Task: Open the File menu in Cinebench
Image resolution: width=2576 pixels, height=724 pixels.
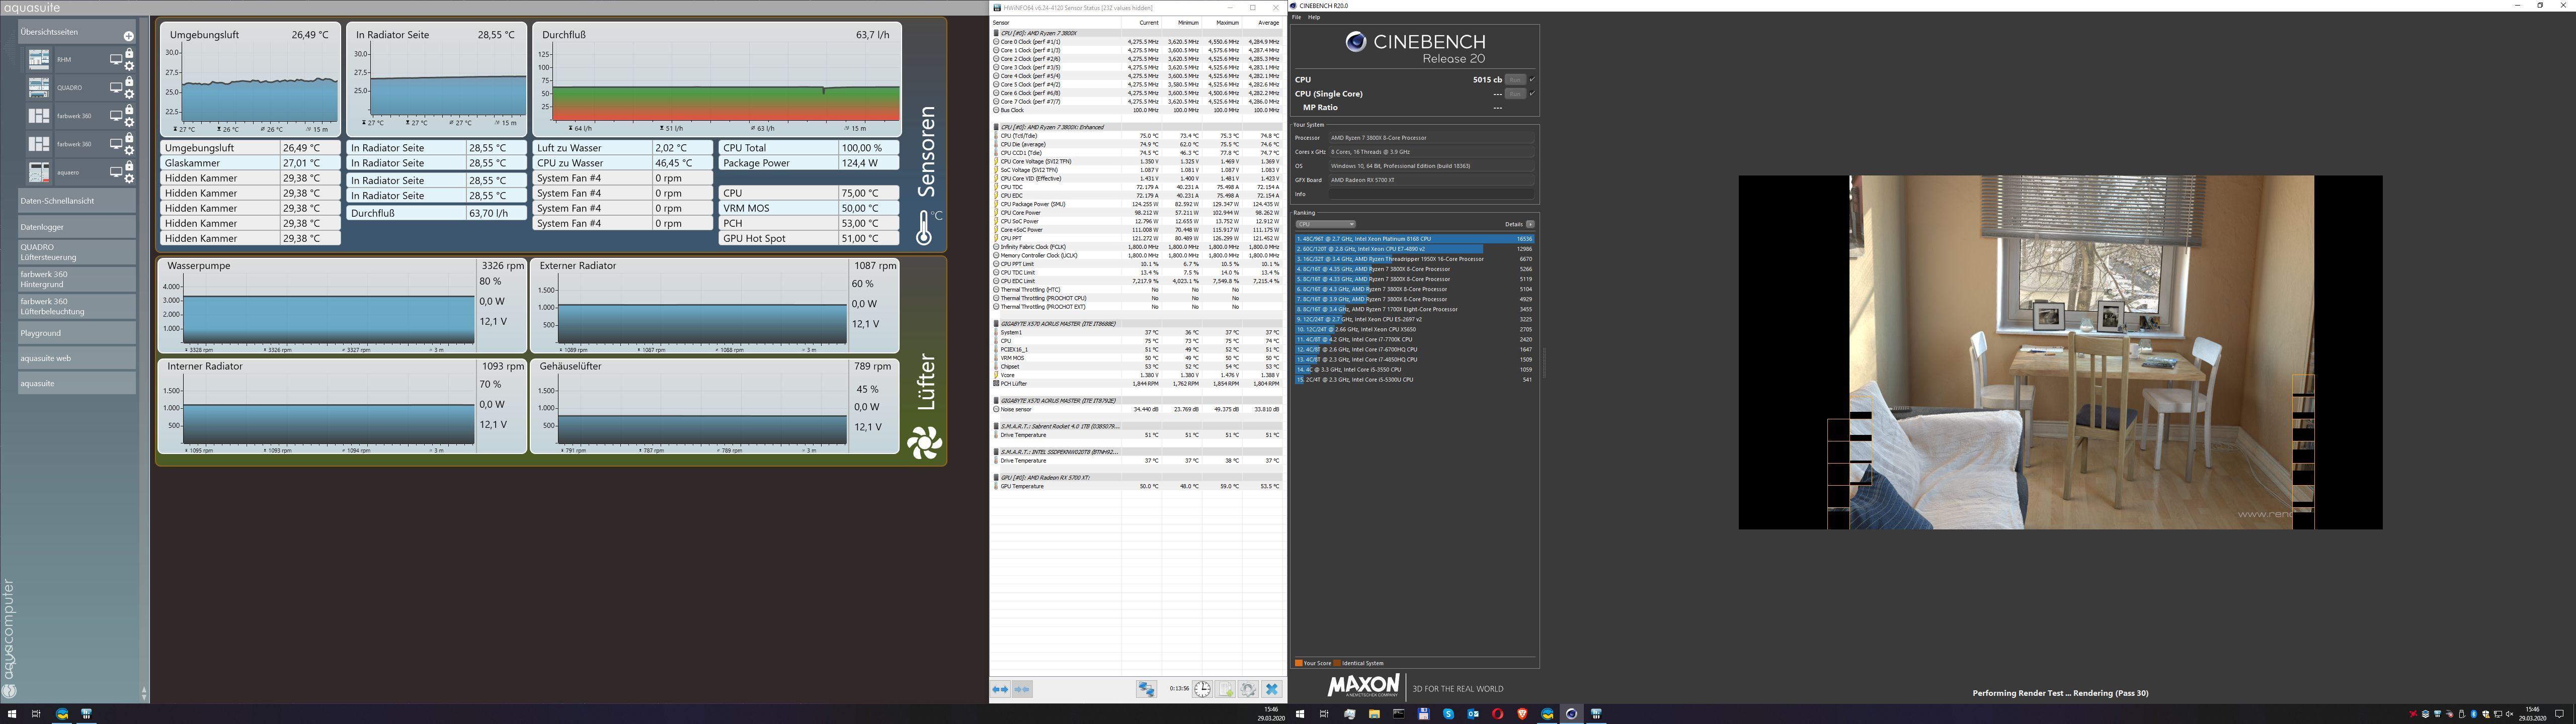Action: pos(1297,17)
